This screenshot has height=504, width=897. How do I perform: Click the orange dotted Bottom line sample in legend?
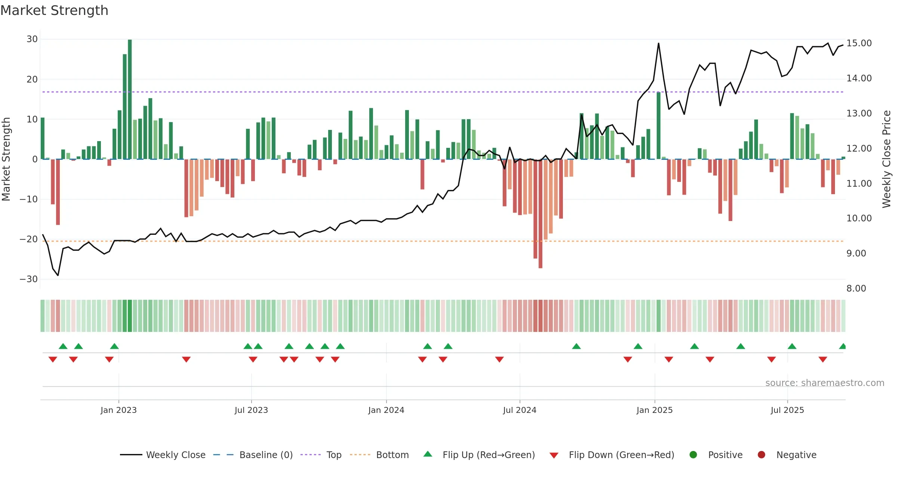point(360,455)
